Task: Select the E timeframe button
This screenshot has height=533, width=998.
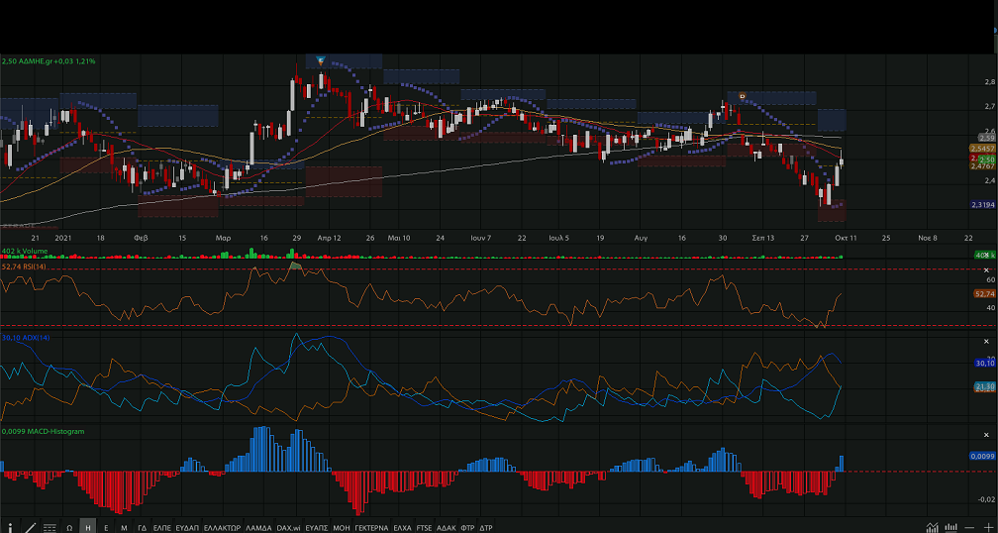Action: (106, 527)
